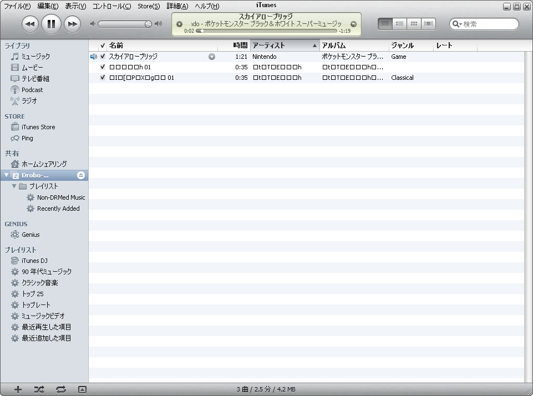The width and height of the screenshot is (533, 396).
Task: Pause the currently playing track
Action: pos(51,24)
